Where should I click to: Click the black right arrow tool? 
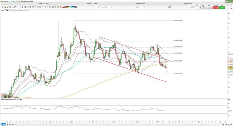(43, 7)
